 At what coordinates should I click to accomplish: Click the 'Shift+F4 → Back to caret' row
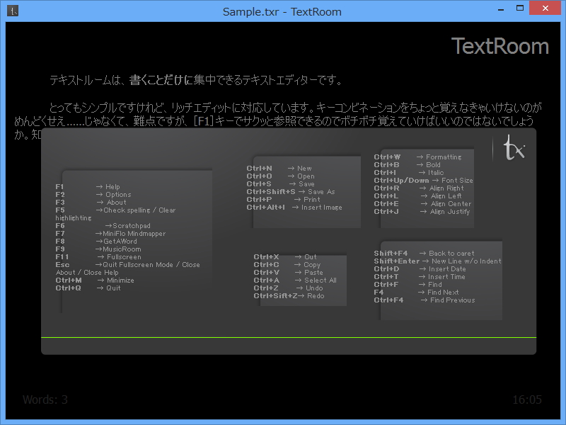(x=424, y=253)
